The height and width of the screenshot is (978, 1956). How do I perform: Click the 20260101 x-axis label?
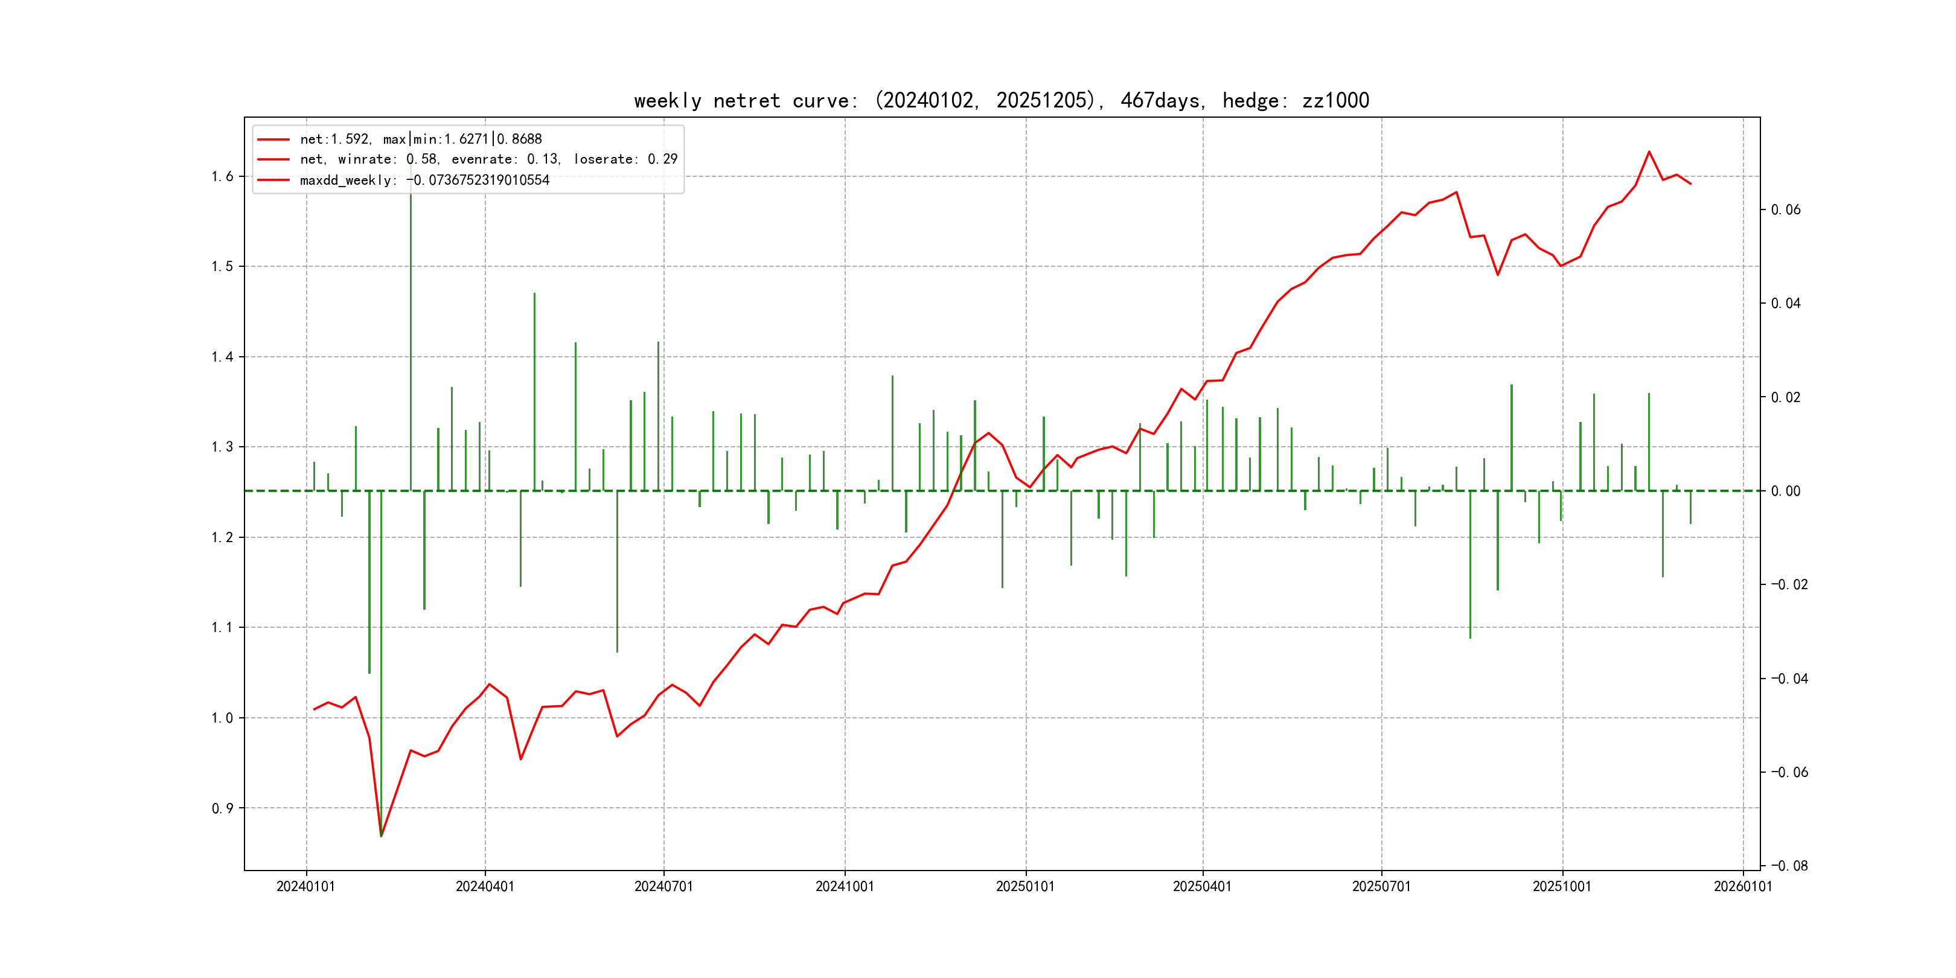(x=1743, y=886)
